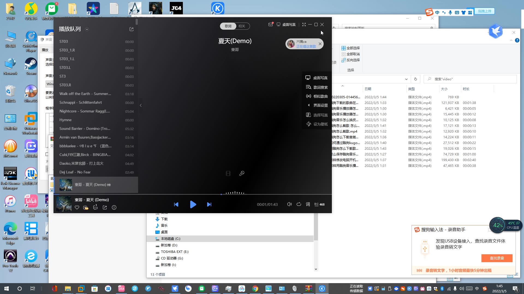
Task: Click the Explorer search box for video
Action: 470,79
